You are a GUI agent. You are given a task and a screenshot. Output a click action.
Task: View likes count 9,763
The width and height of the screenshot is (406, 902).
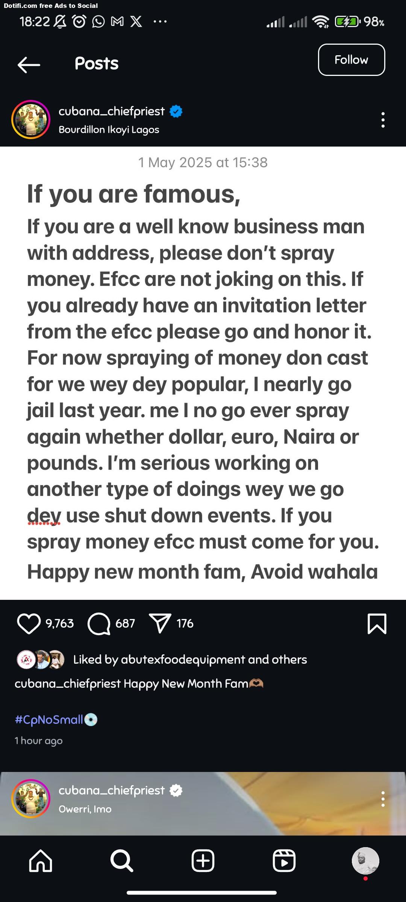click(x=60, y=624)
